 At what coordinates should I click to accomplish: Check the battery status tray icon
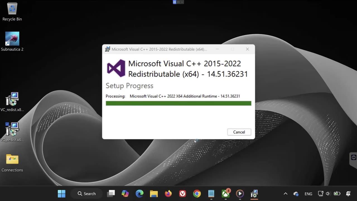click(337, 193)
